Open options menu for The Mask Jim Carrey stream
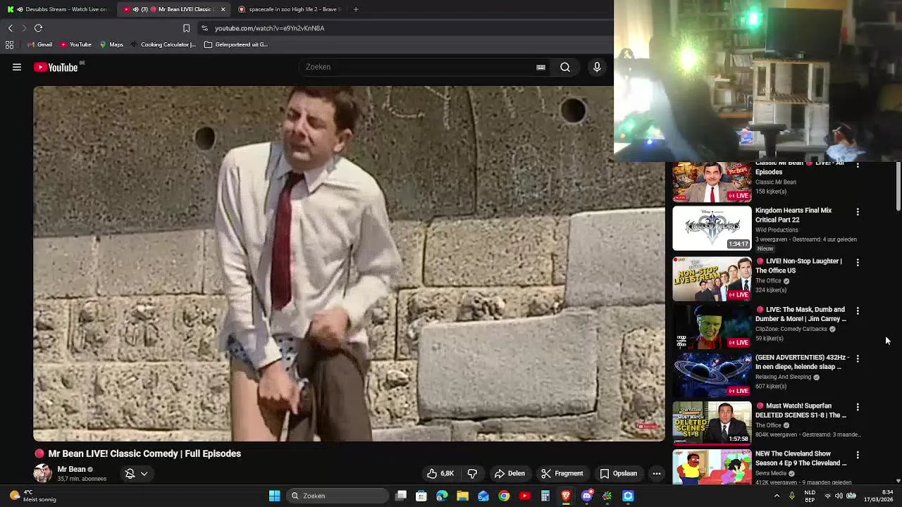The height and width of the screenshot is (507, 902). [858, 311]
